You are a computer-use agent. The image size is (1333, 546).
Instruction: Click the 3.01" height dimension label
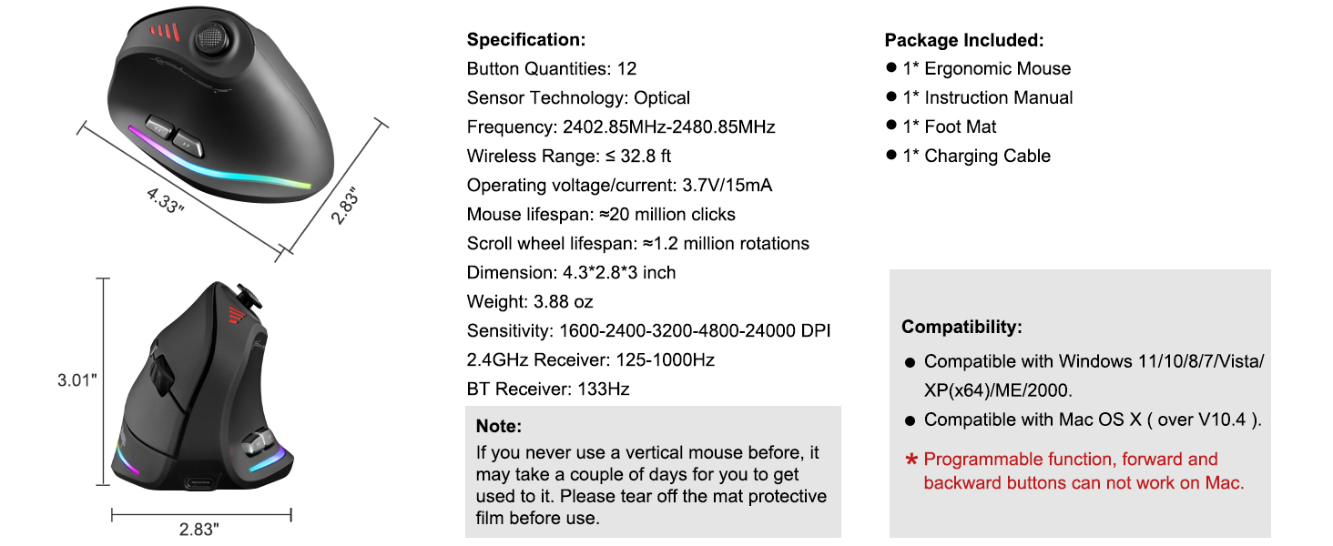pos(76,380)
